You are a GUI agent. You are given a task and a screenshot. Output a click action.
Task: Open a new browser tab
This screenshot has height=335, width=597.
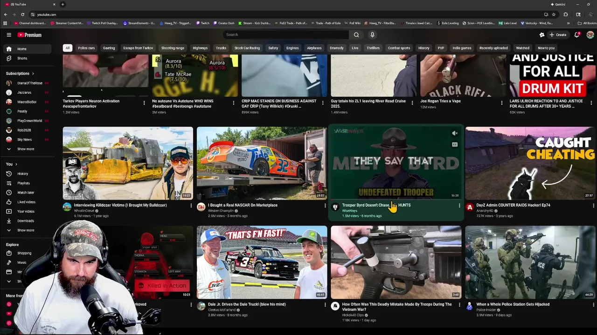pyautogui.click(x=62, y=4)
